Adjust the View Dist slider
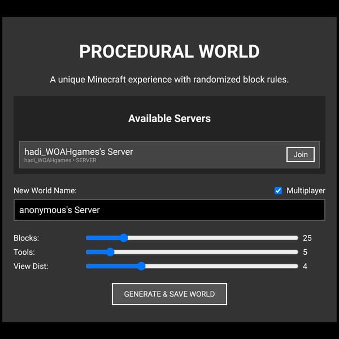This screenshot has width=339, height=339. tap(192, 266)
